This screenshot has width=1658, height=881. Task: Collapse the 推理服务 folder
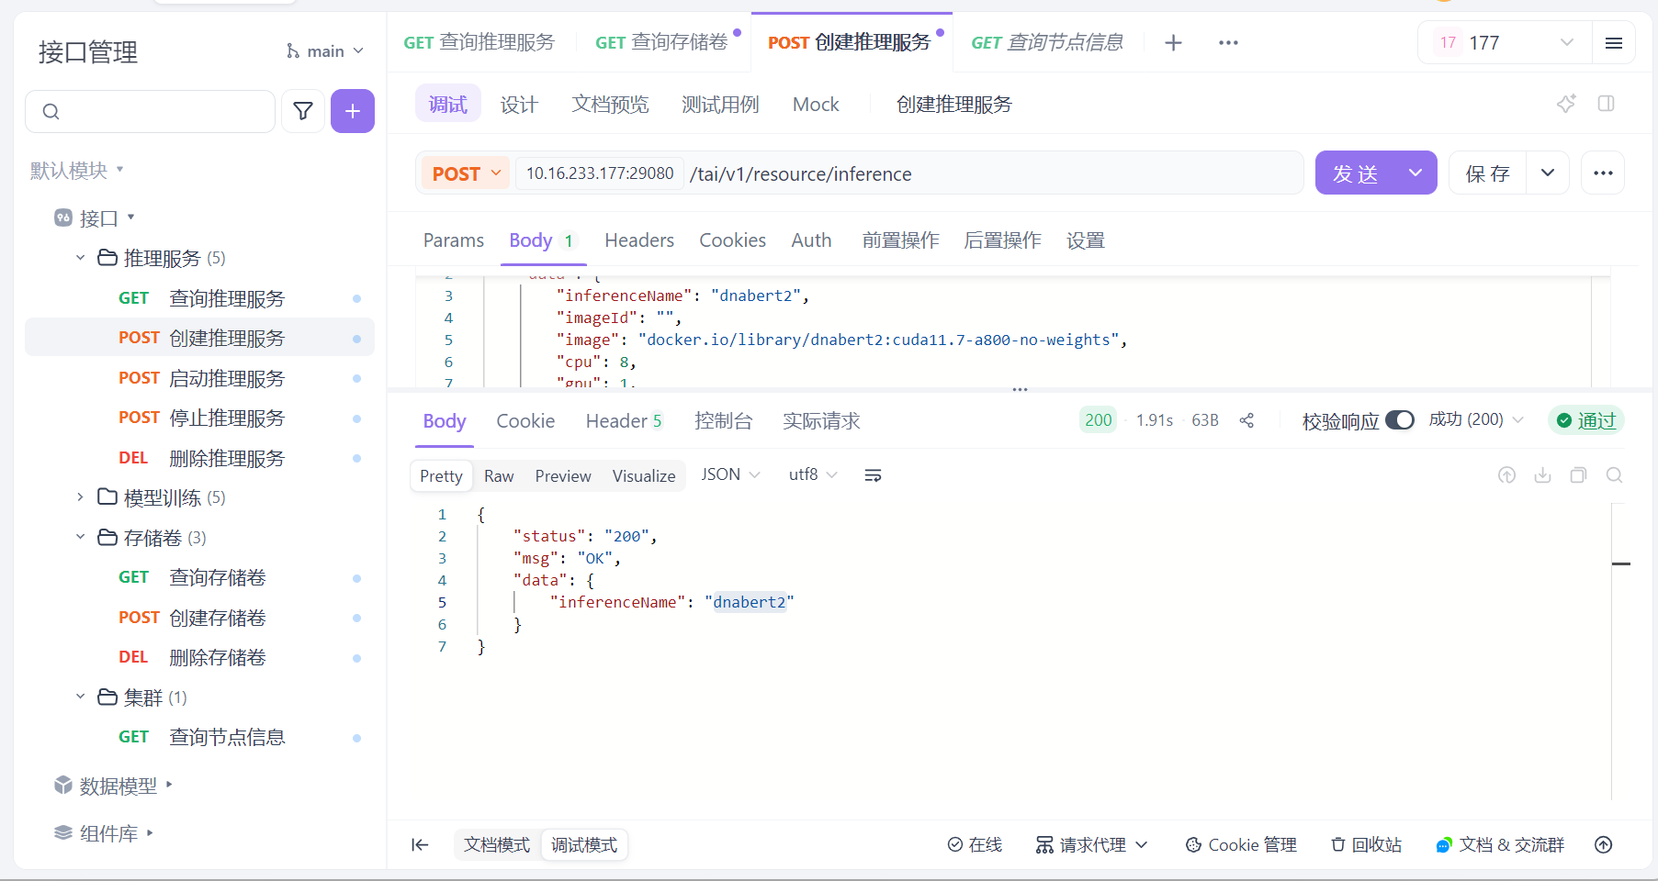(80, 258)
